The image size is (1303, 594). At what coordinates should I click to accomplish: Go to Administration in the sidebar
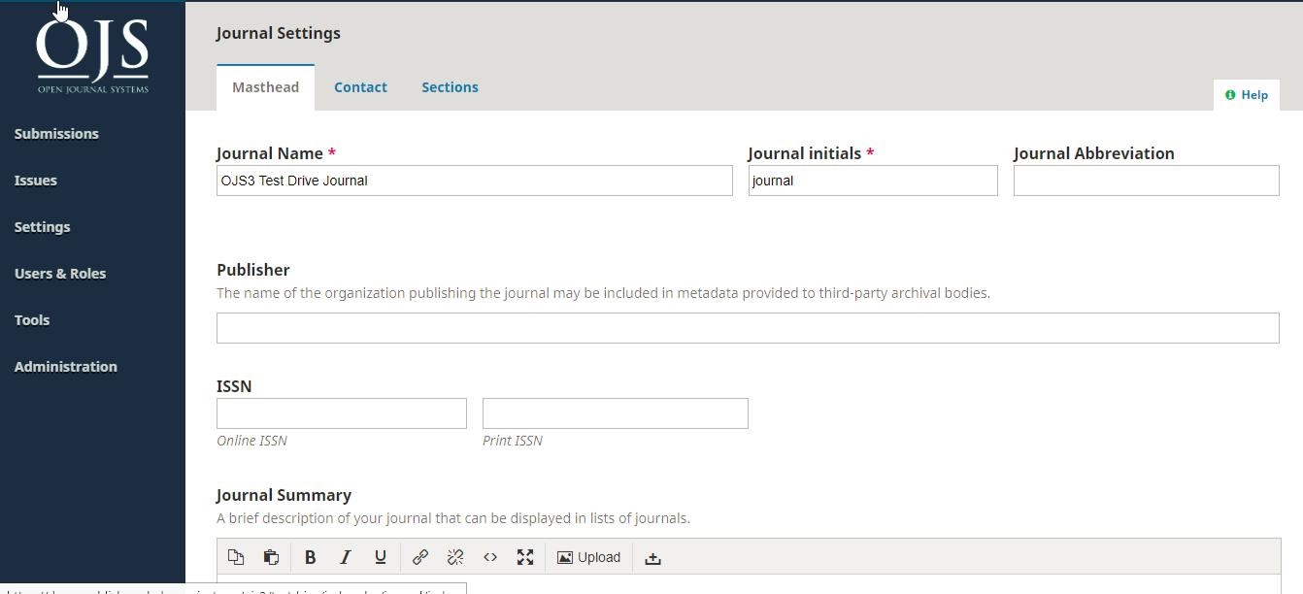pyautogui.click(x=65, y=366)
